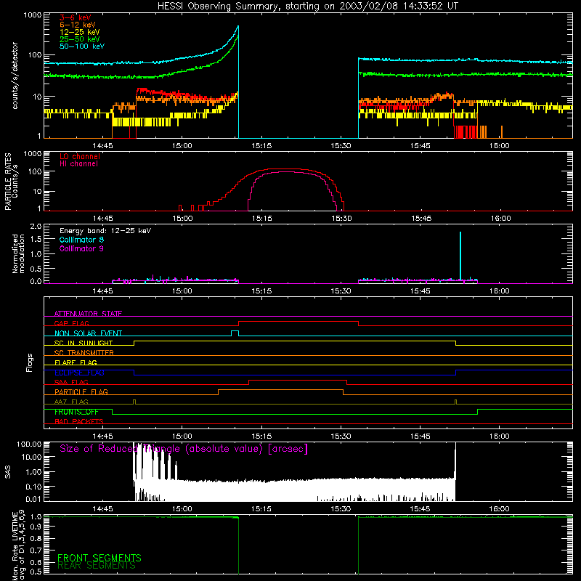Viewport: 581px width, 581px height.
Task: Click the HESSI Observing Summary title text
Action: [307, 7]
